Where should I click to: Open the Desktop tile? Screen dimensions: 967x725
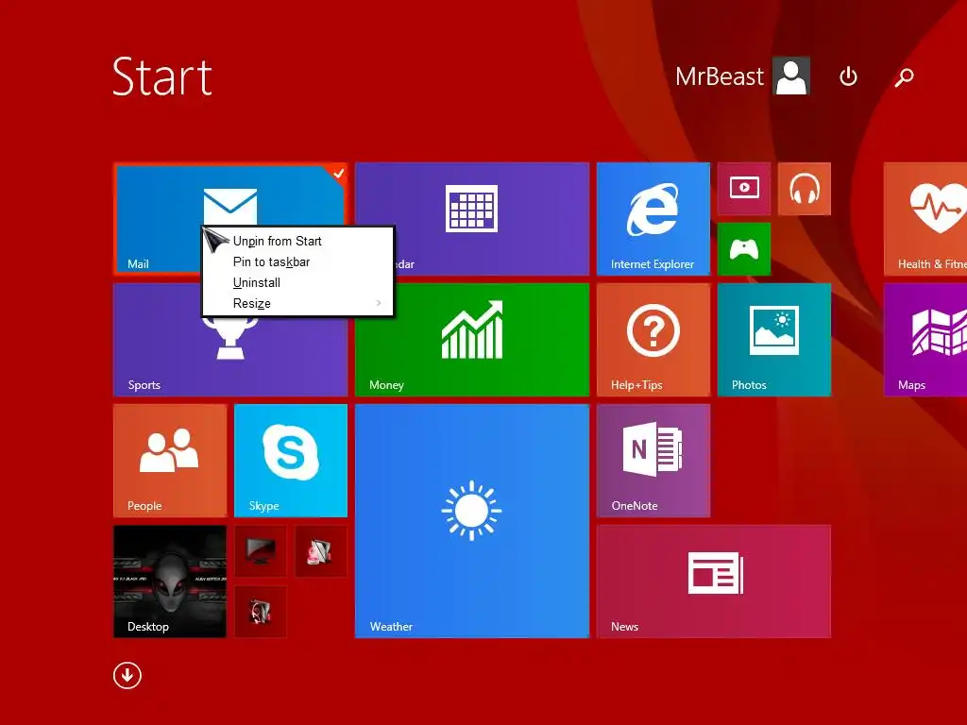(170, 582)
